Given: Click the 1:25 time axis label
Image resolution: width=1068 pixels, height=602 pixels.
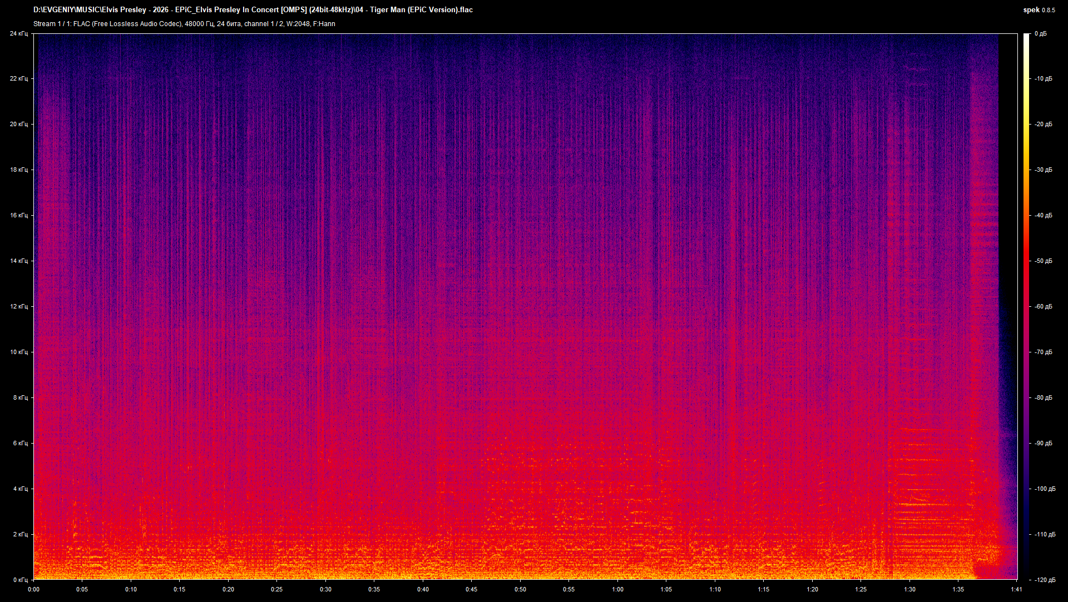Looking at the screenshot, I should point(861,590).
